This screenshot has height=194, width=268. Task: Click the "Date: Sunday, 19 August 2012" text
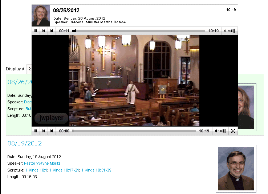tap(34, 157)
